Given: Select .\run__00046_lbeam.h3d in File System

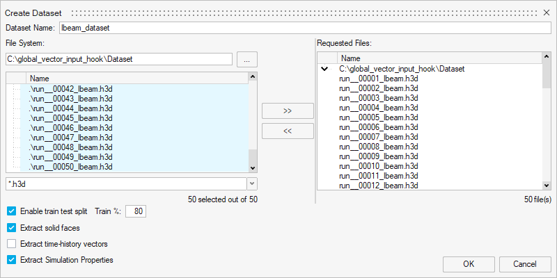Looking at the screenshot, I should pyautogui.click(x=71, y=128).
